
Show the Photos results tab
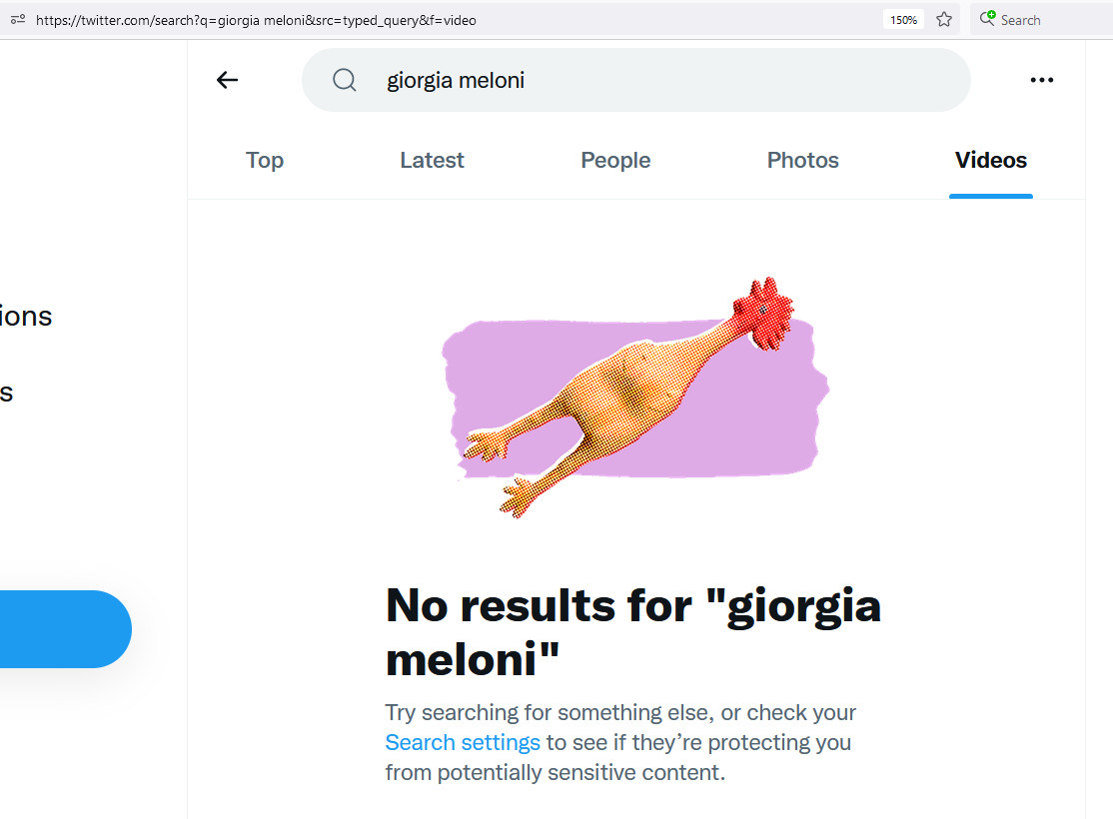coord(802,160)
